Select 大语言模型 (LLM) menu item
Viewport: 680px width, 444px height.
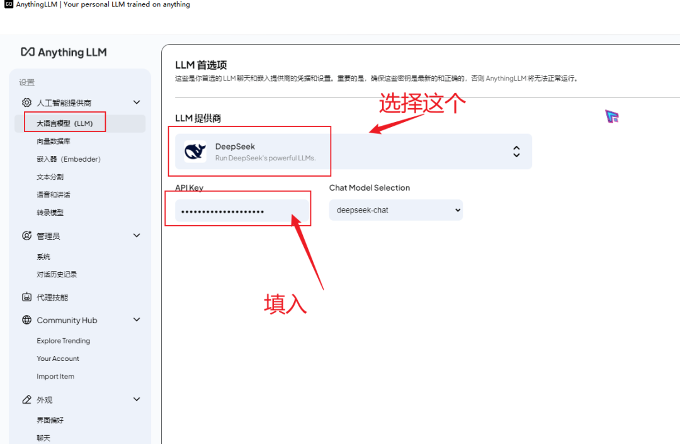click(80, 123)
